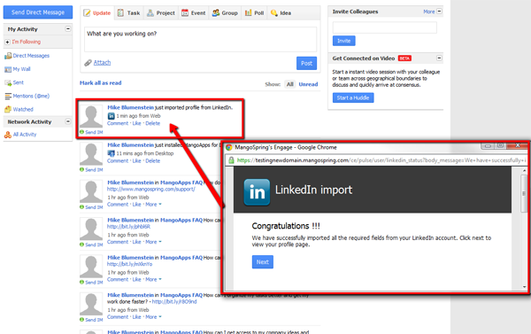This screenshot has height=334, width=531.
Task: Expand the I'm Following plus icon
Action: pyautogui.click(x=7, y=42)
